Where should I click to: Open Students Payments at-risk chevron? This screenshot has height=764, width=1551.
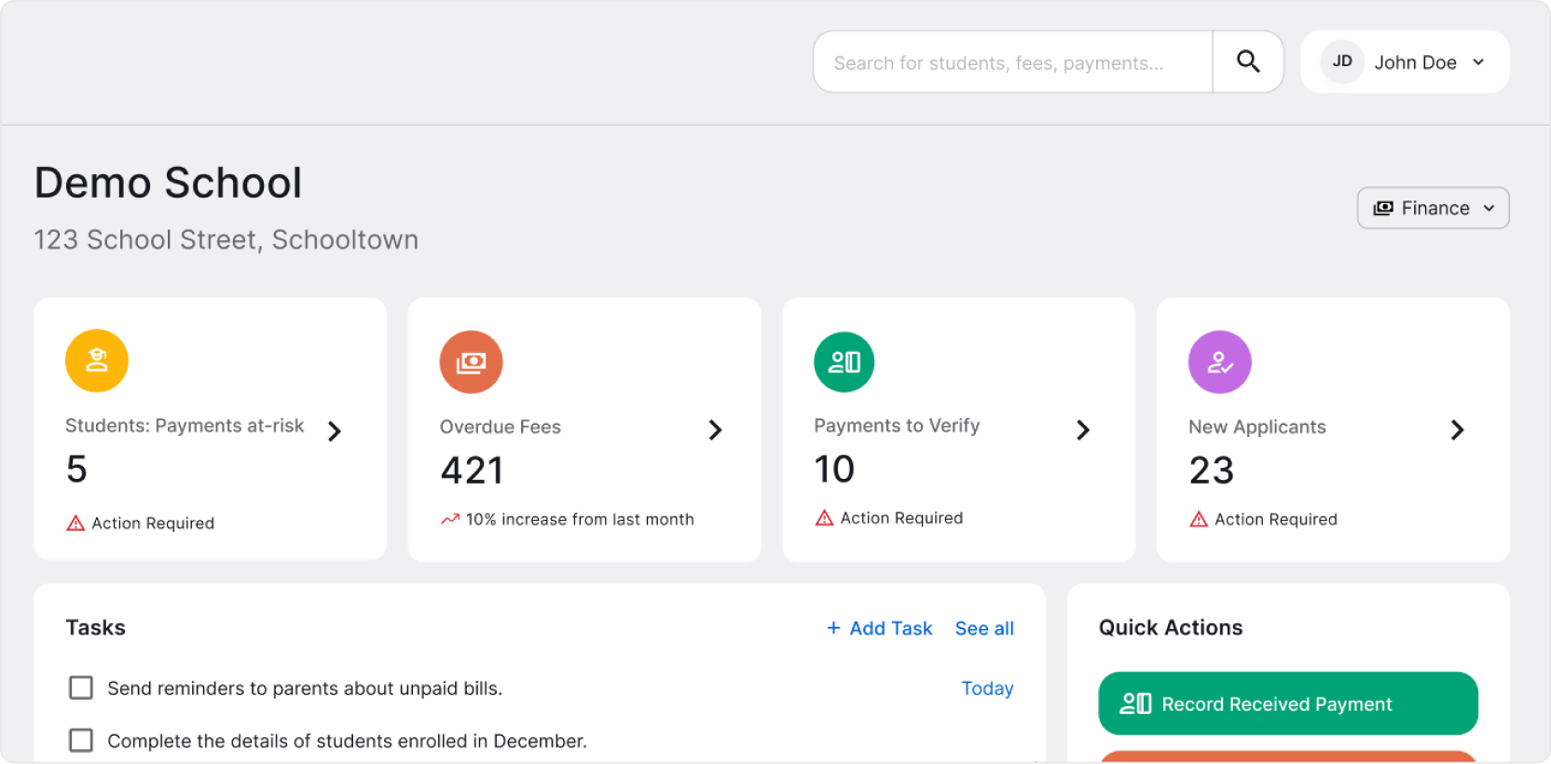335,430
